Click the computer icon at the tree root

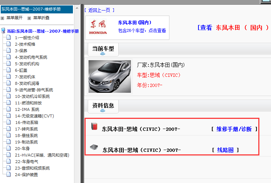click(x=3, y=31)
